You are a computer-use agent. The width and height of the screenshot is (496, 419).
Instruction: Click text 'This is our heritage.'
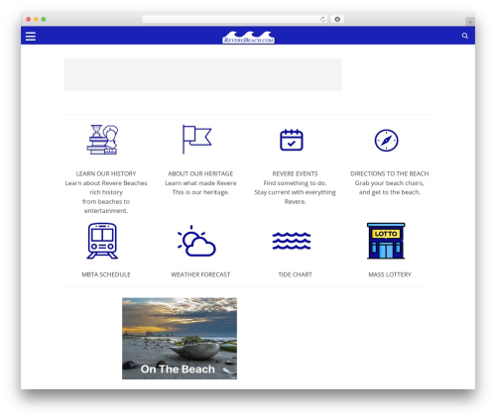coord(200,192)
